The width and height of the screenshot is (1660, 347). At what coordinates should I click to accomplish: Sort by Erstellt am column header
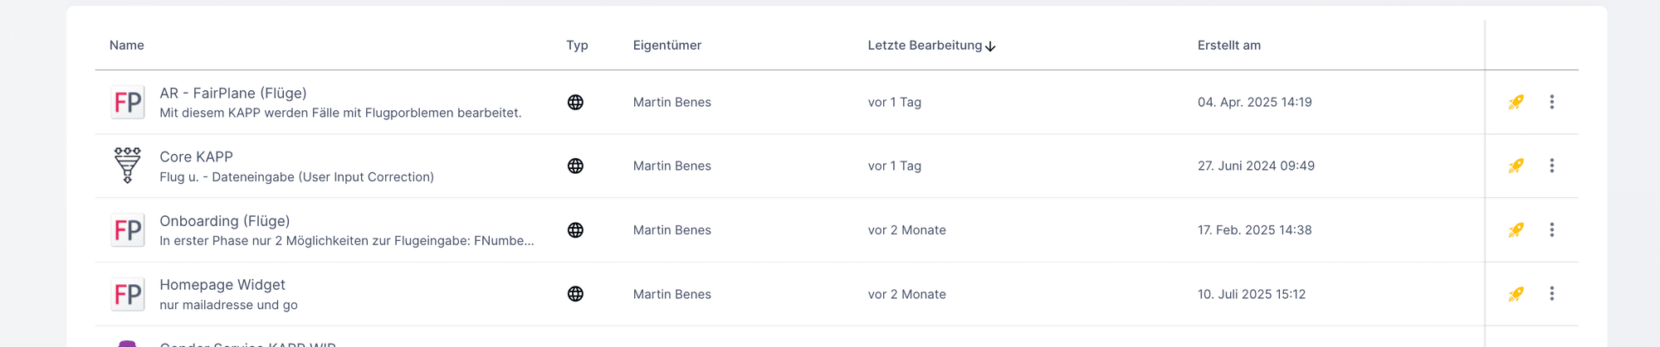pyautogui.click(x=1229, y=46)
